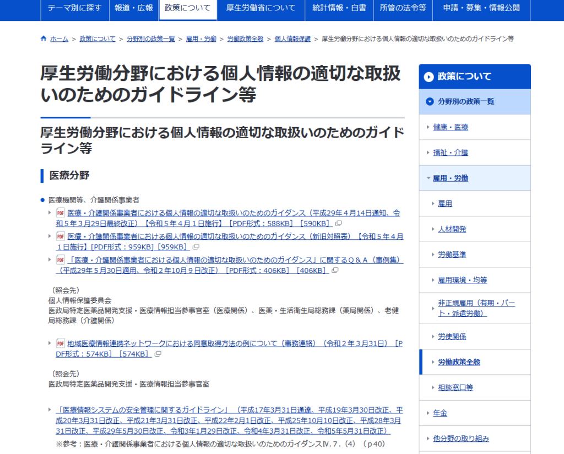564x454 pixels.
Task: Open 個人情報保護 breadcrumb link
Action: click(x=292, y=39)
